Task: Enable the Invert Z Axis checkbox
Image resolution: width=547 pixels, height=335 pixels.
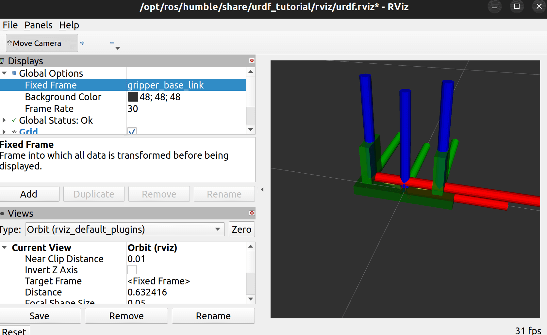Action: (x=132, y=270)
